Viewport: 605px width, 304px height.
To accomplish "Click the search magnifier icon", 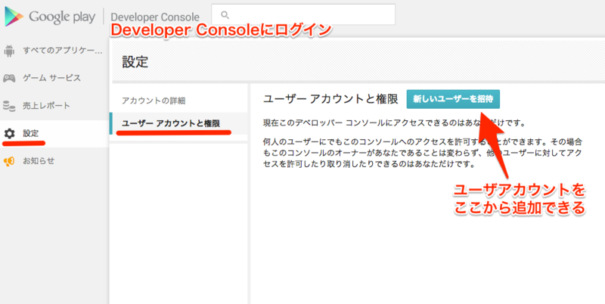I will tap(225, 15).
